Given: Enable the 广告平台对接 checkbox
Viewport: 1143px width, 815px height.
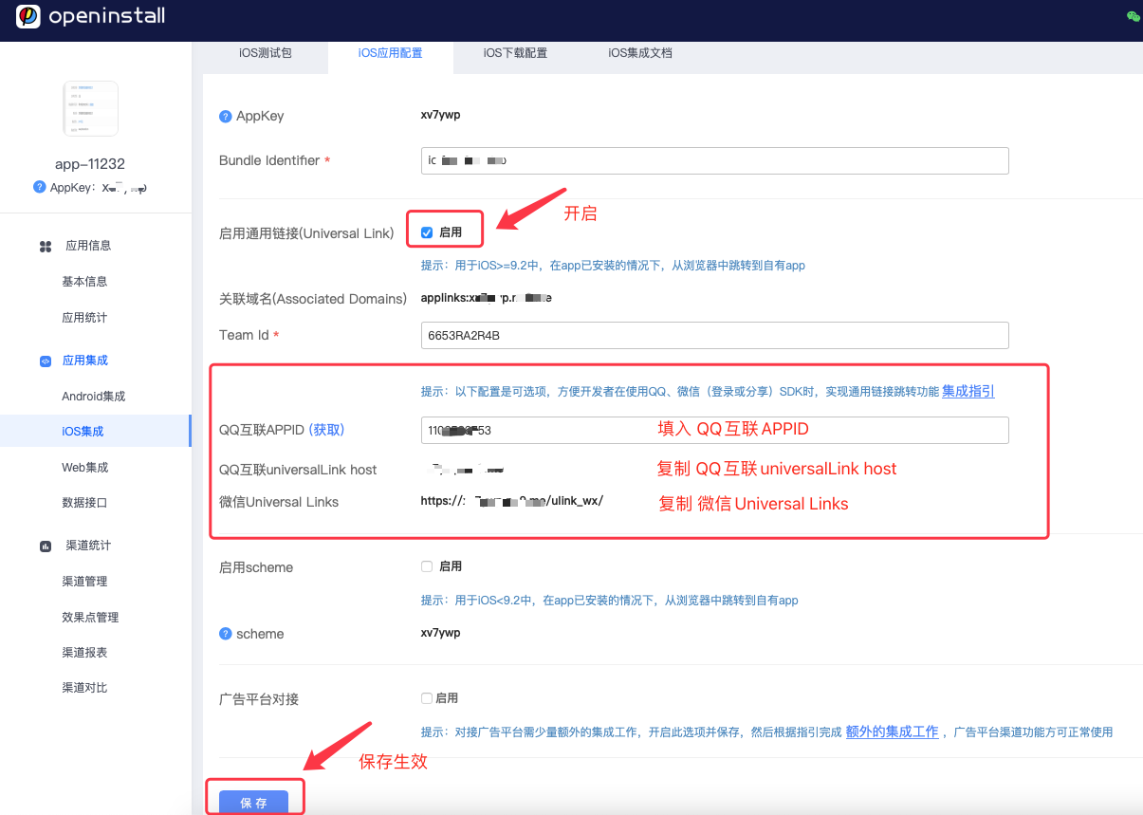Looking at the screenshot, I should (x=427, y=697).
